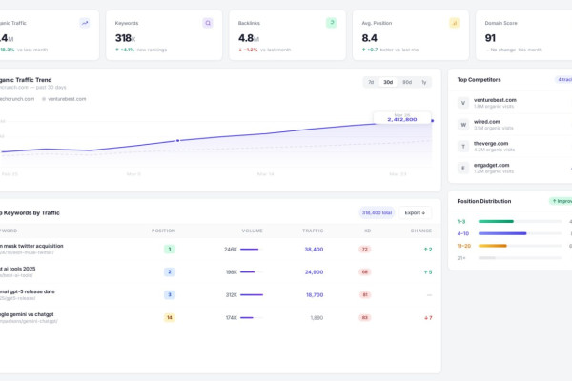Click the engadget.com 'E' avatar icon
Image resolution: width=572 pixels, height=381 pixels.
[x=463, y=168]
